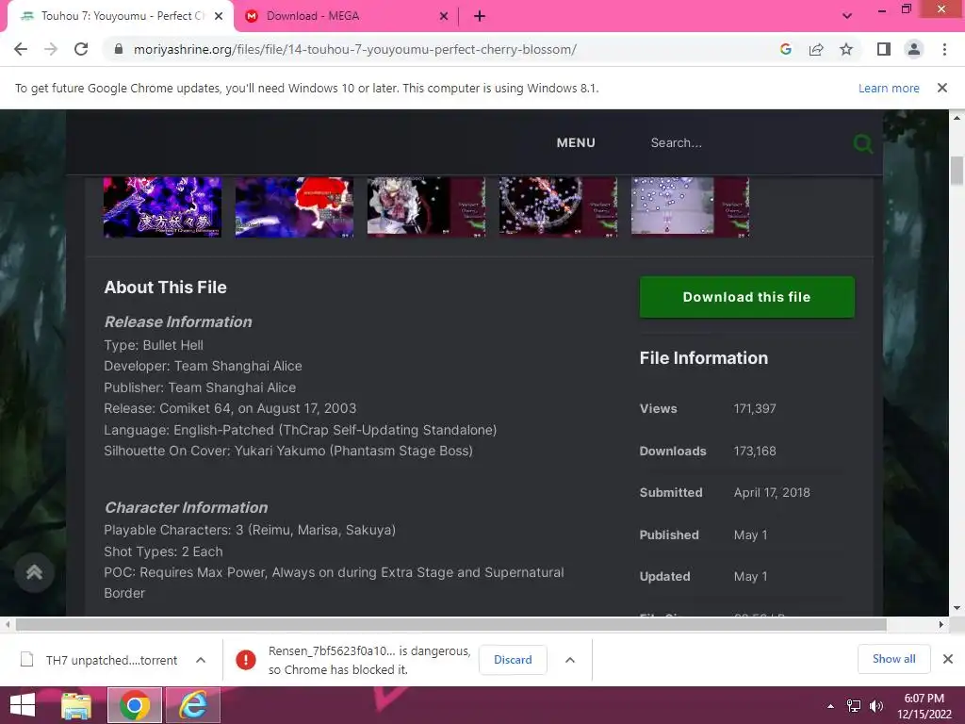This screenshot has width=965, height=724.
Task: Click the horizontal scrollbar right arrow
Action: (941, 624)
